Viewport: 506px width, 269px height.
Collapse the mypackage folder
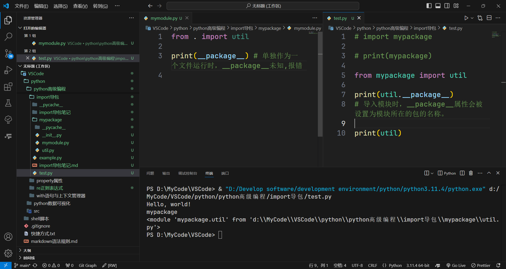click(x=50, y=120)
